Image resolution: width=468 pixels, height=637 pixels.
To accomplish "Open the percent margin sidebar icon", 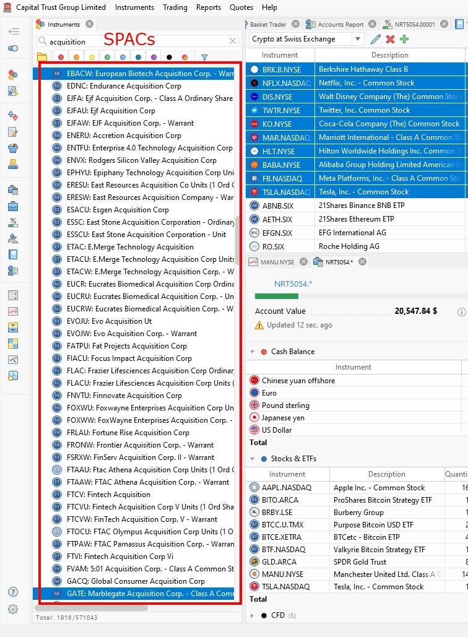I will (13, 222).
